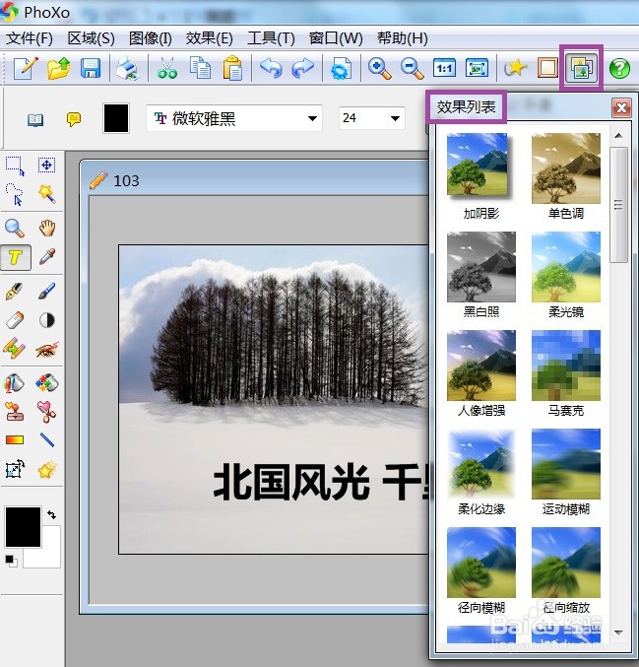Image resolution: width=639 pixels, height=667 pixels.
Task: Close the 效果列表 panel
Action: point(621,108)
